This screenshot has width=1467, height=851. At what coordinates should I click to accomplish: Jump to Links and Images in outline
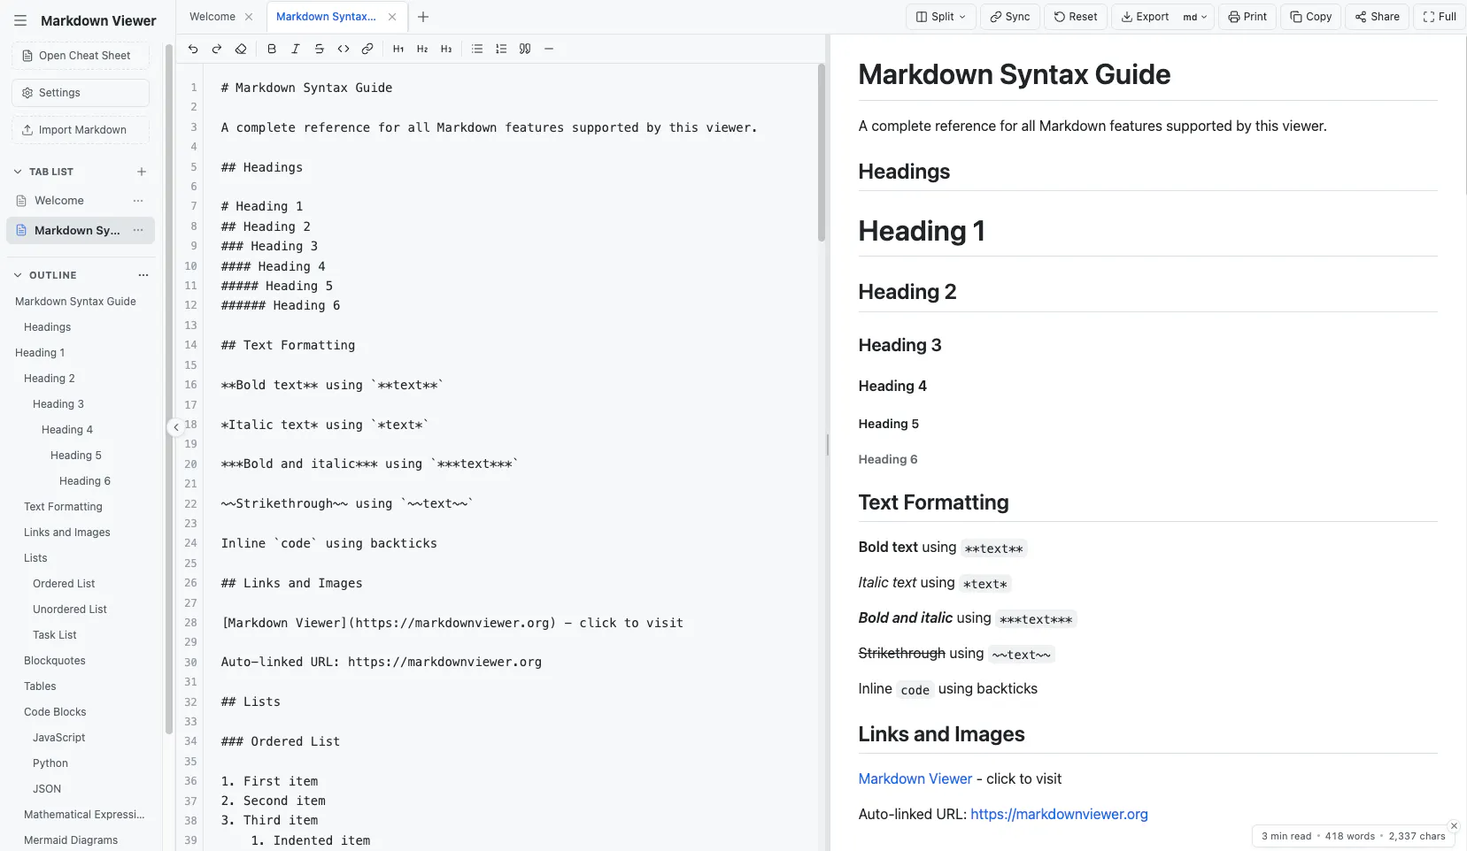click(x=66, y=533)
